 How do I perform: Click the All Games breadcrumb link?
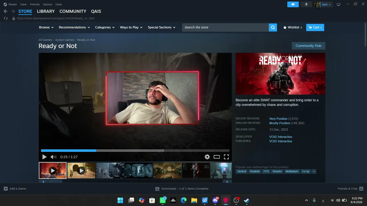[45, 40]
